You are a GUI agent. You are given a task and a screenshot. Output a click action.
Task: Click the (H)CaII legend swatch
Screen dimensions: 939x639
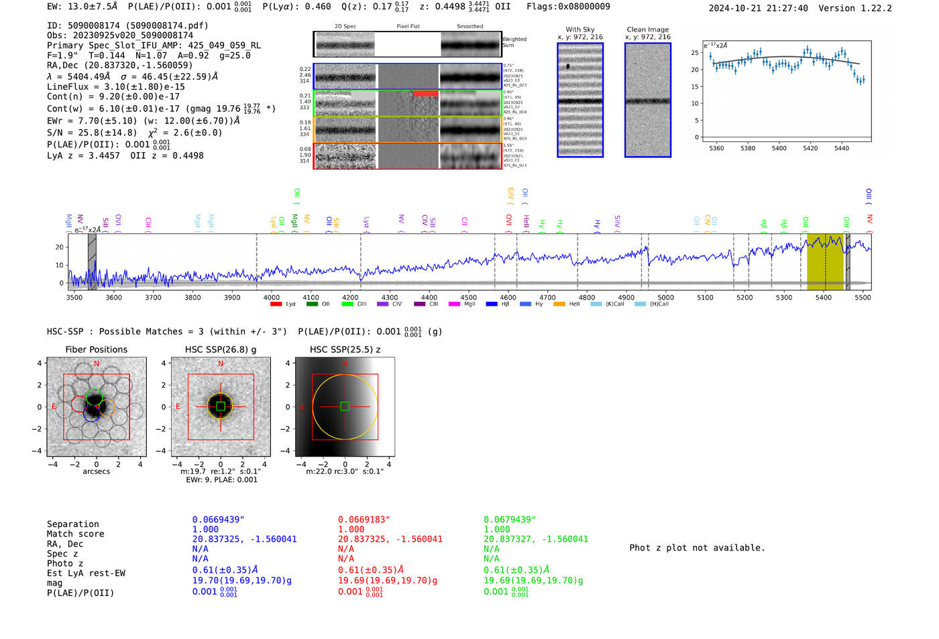640,304
